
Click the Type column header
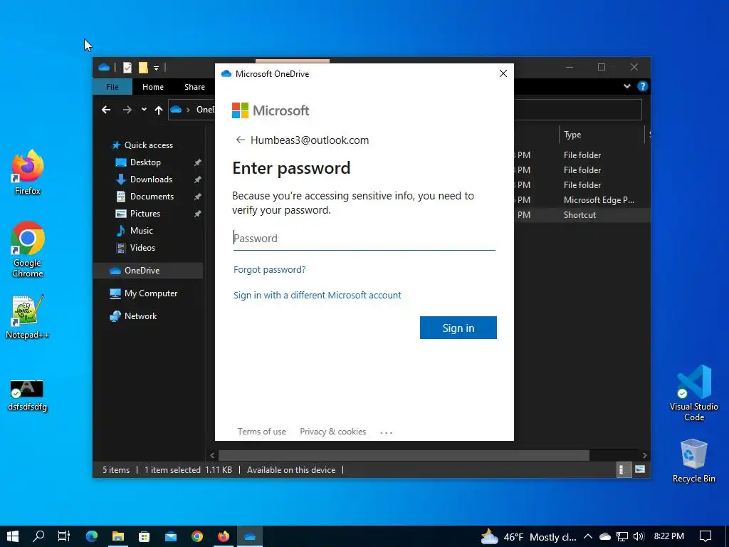[x=602, y=135]
